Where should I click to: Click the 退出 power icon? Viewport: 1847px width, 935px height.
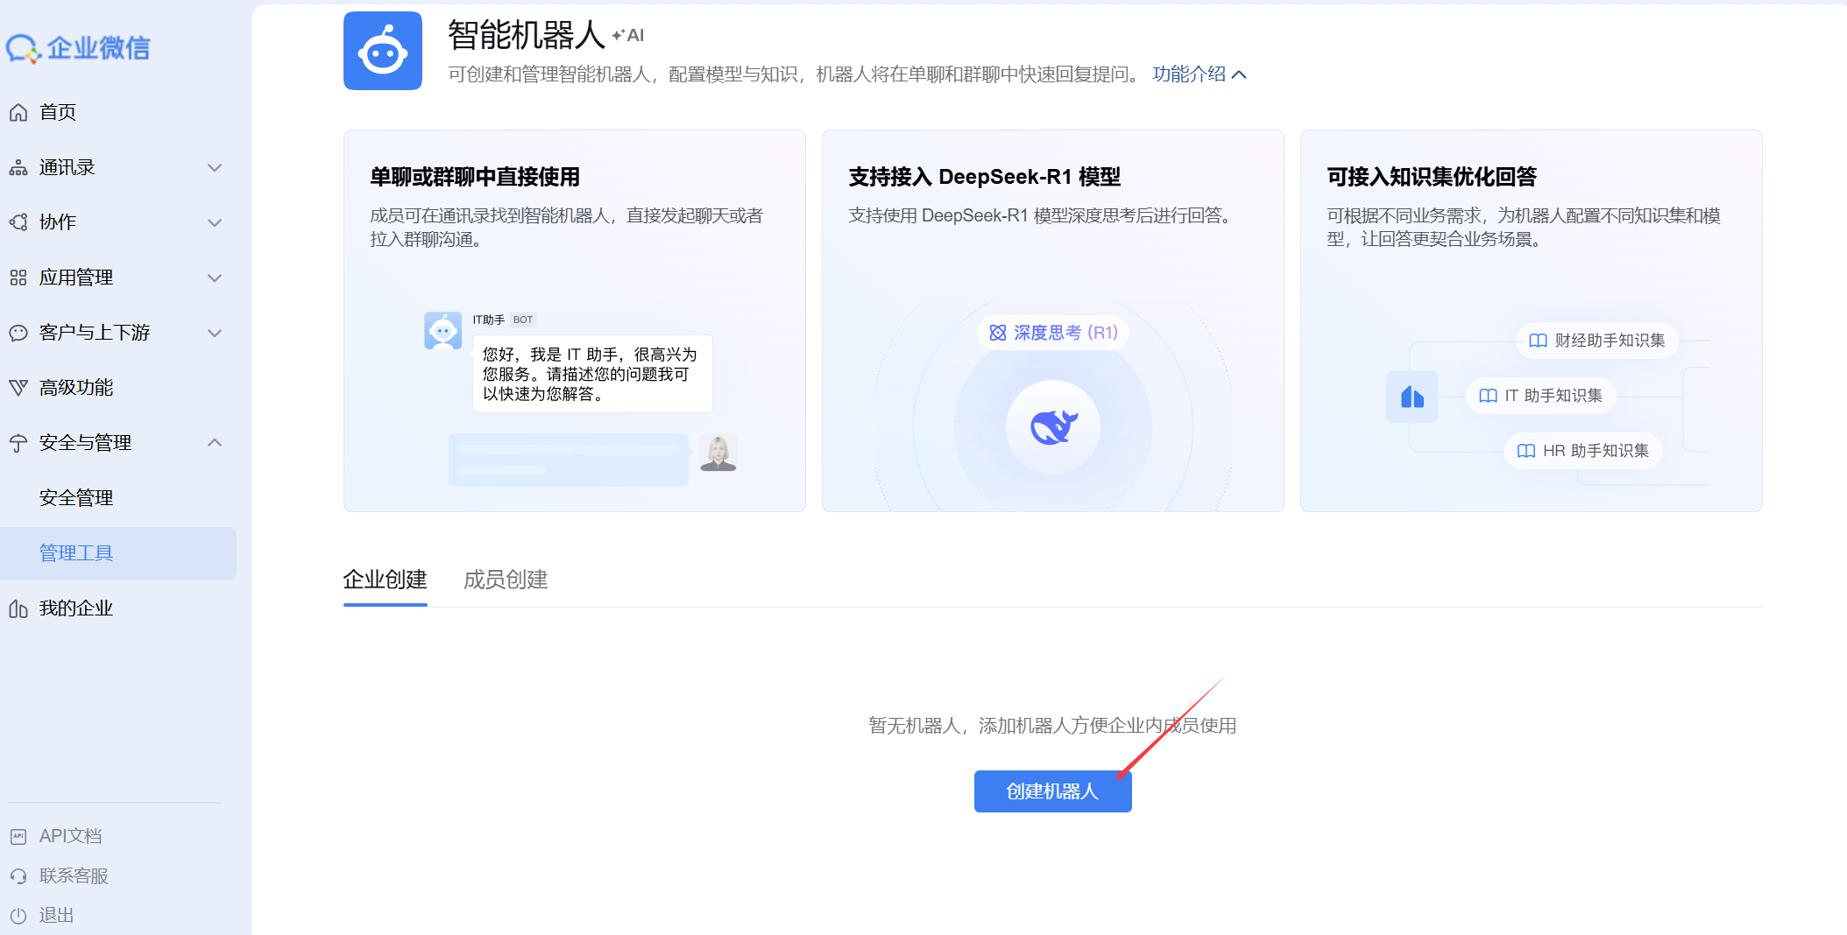point(18,916)
